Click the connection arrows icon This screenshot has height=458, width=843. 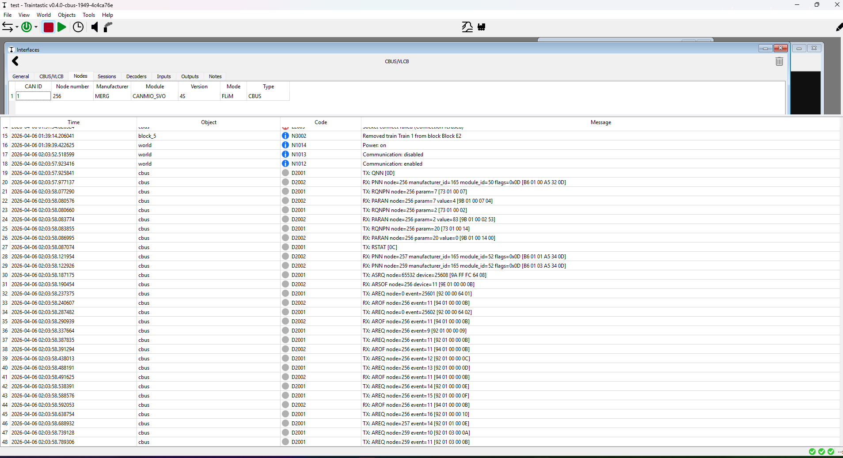(8, 27)
